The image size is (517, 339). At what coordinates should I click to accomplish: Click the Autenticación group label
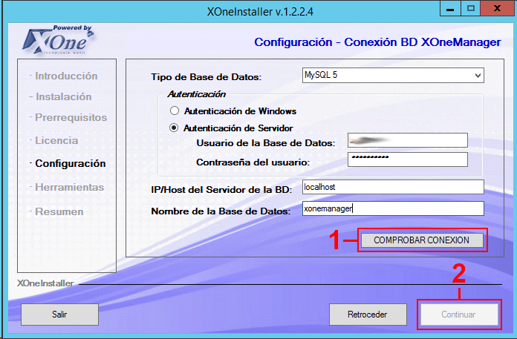pyautogui.click(x=197, y=94)
